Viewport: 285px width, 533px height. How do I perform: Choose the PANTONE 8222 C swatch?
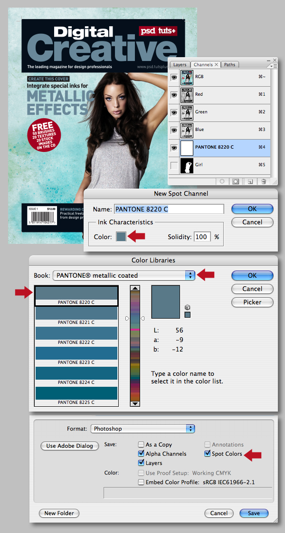[76, 336]
